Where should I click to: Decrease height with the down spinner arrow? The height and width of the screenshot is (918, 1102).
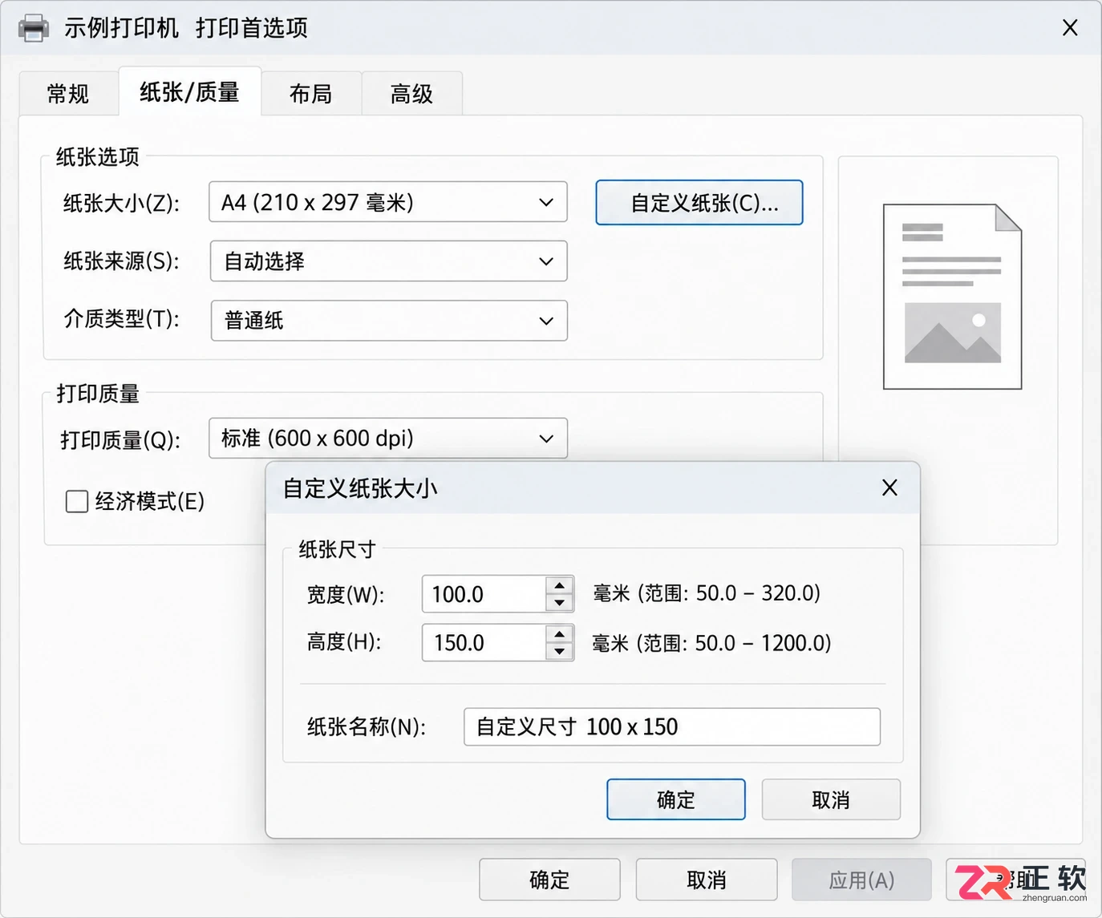point(560,652)
